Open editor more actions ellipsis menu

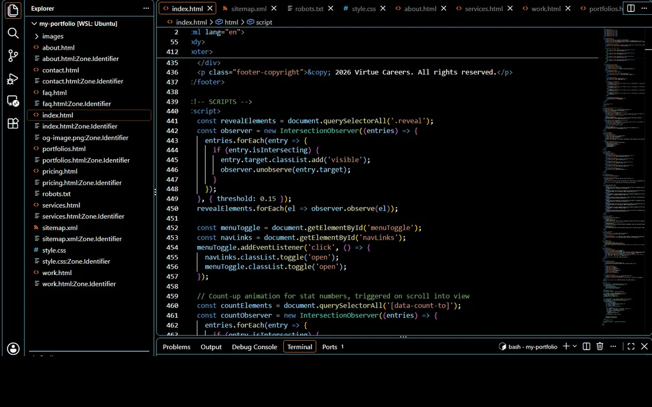tap(644, 8)
